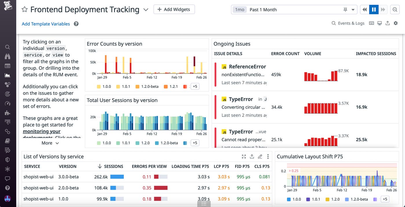Share dashboard using the export arrow icon
This screenshot has height=207, width=405.
[x=388, y=23]
